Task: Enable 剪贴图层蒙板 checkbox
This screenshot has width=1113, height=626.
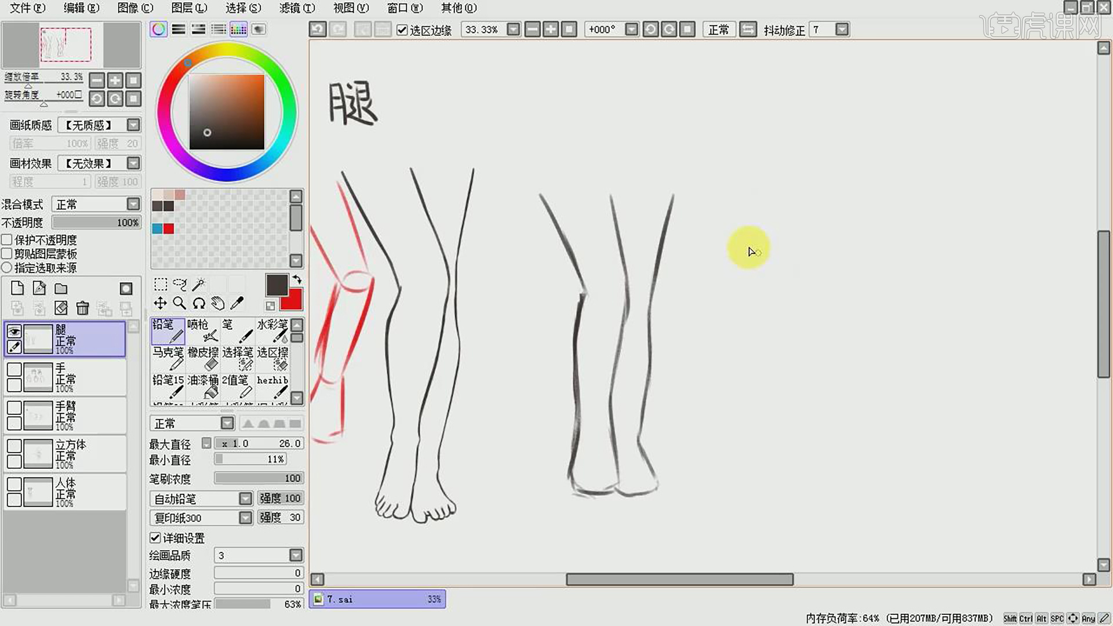Action: point(7,253)
